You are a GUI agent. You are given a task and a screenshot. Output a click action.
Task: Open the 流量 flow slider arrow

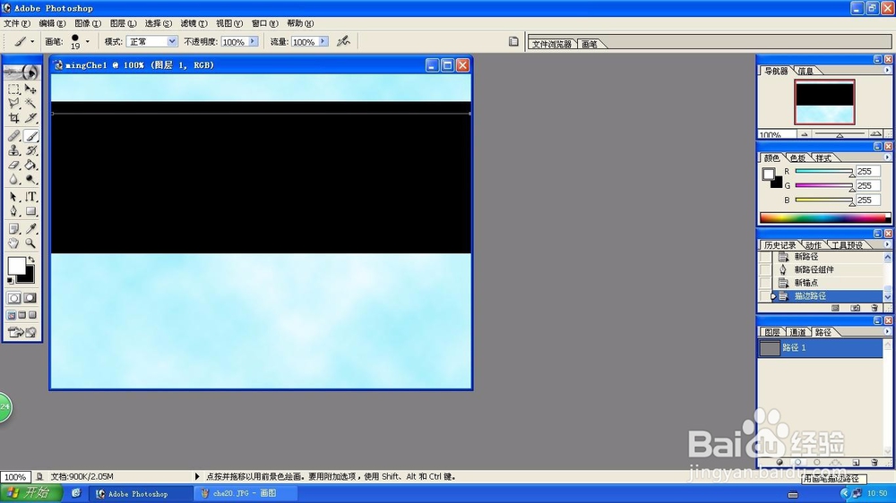323,42
